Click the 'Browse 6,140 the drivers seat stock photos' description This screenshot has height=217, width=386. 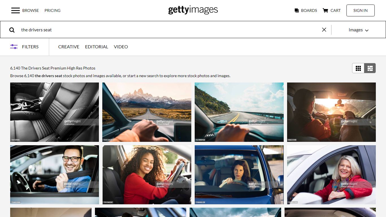(x=120, y=76)
